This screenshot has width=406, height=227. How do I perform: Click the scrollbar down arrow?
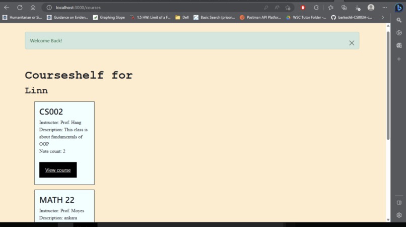[388, 219]
